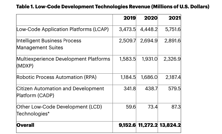This screenshot has width=222, height=134.
Task: Select the bold Overall row label
Action: pos(25,125)
